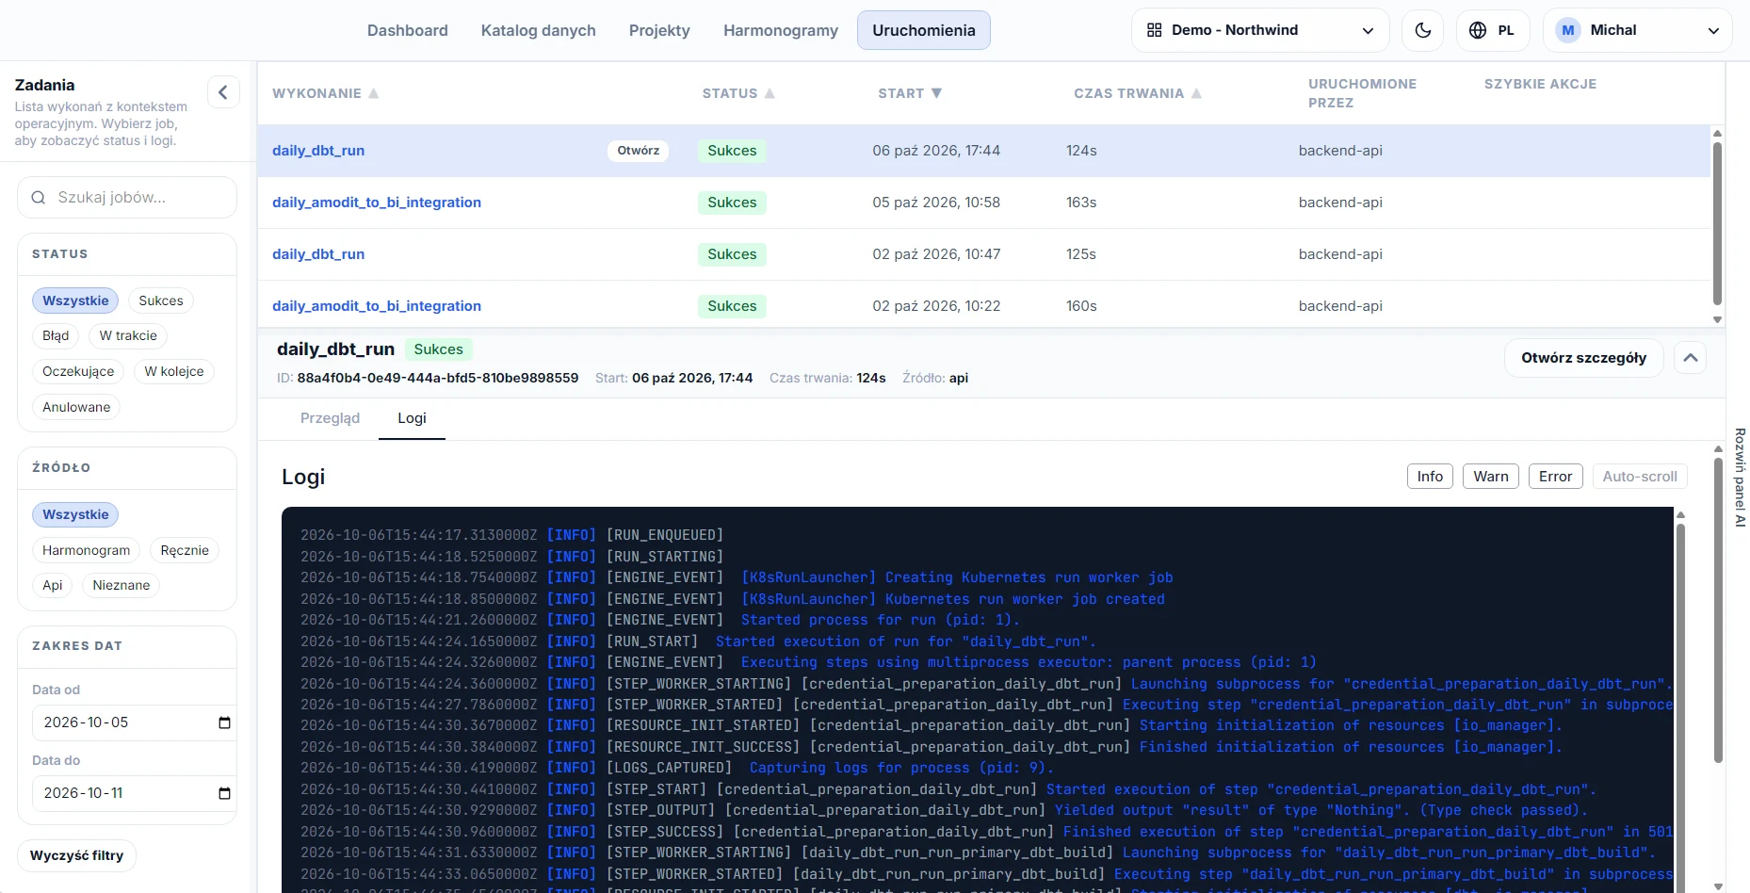Open the PL language selector
The image size is (1750, 893).
pos(1492,30)
